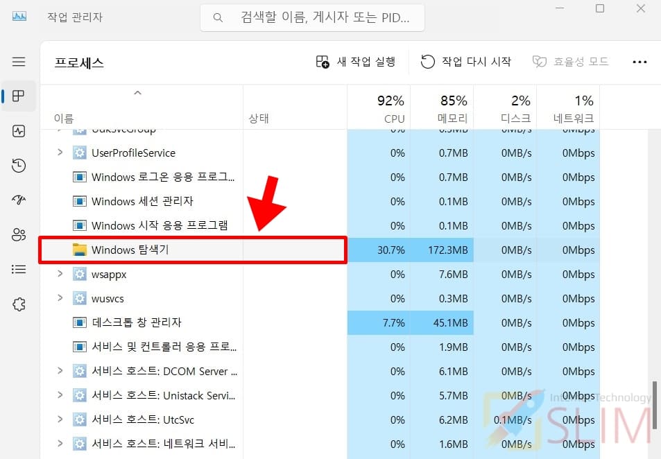Expand the wsappx process group

point(60,274)
